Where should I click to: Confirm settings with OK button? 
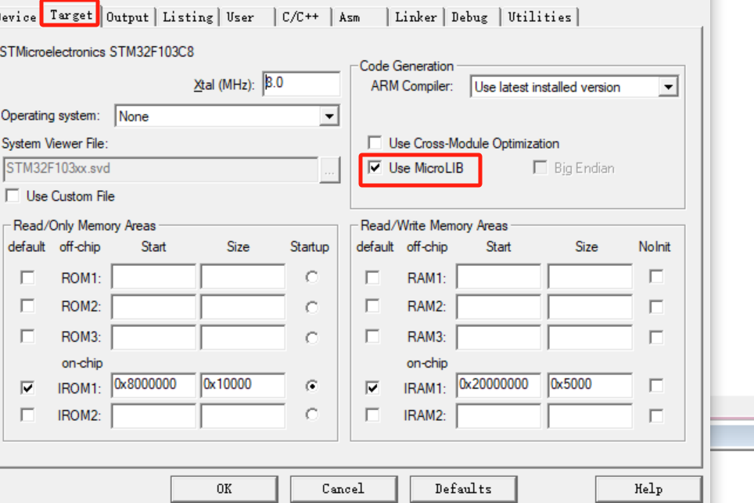tap(224, 489)
